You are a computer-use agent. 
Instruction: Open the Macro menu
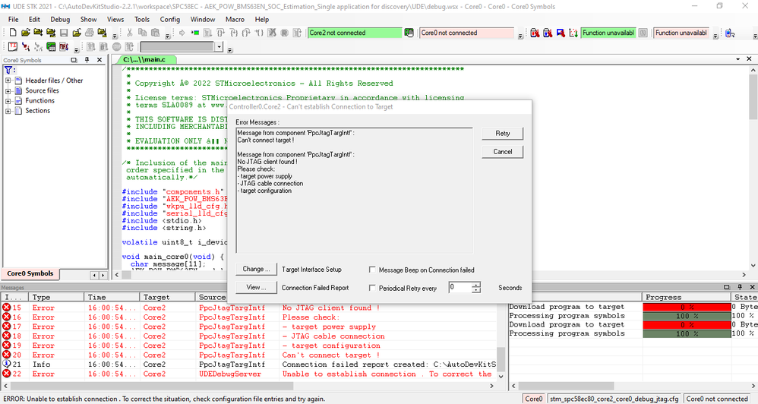[235, 19]
